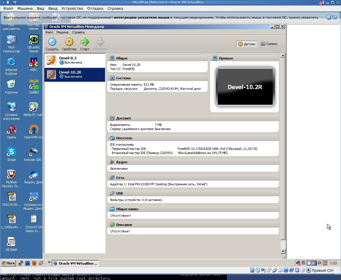Open the Skype desktop icon
341x280 pixels.
click(11, 154)
